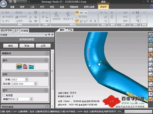Select the draw curve operation icon
The image size is (153, 114).
pyautogui.click(x=19, y=66)
